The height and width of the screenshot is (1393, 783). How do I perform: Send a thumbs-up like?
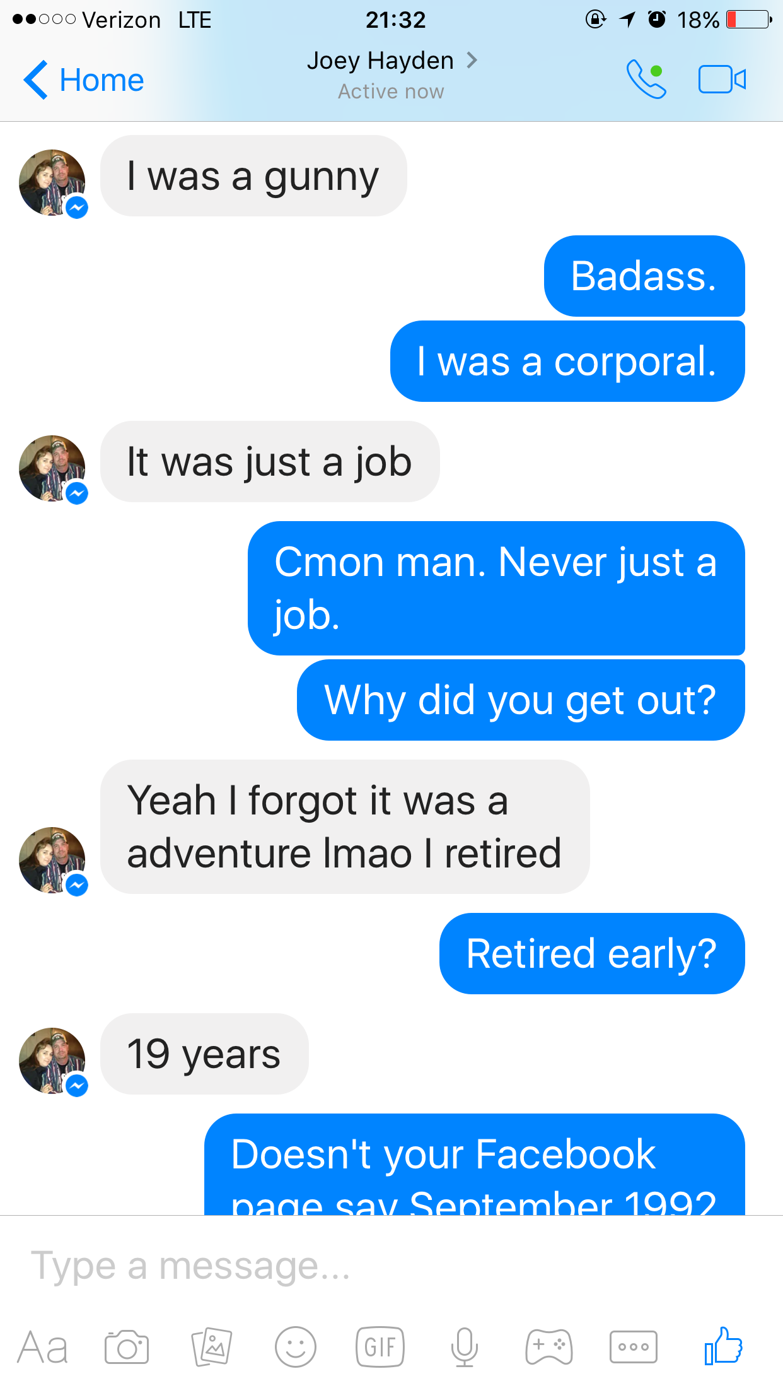pyautogui.click(x=724, y=1346)
